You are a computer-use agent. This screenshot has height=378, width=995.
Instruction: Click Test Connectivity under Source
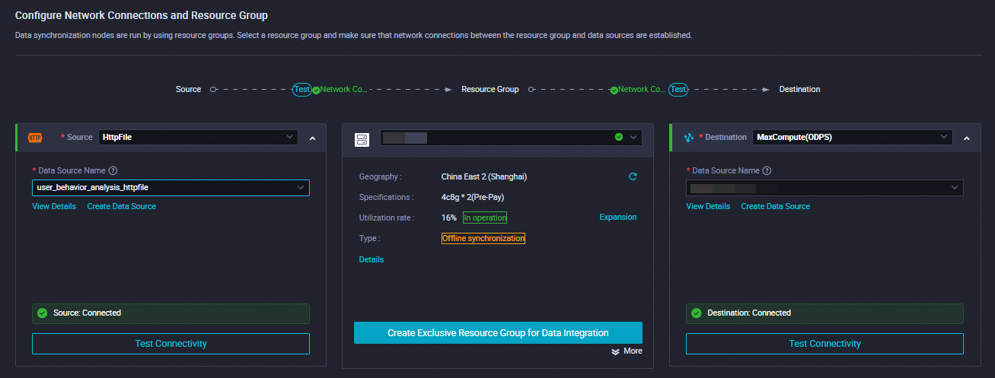[x=171, y=344]
